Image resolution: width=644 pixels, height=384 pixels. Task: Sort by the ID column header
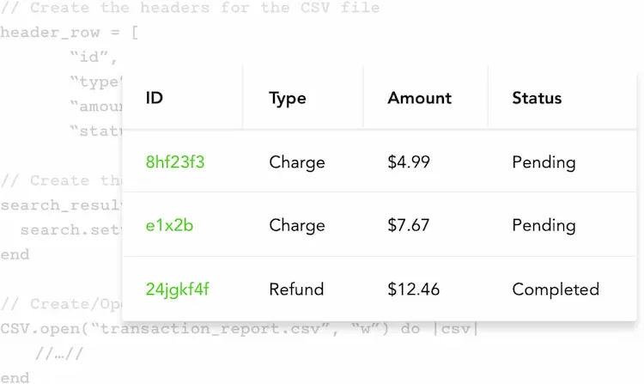click(x=154, y=98)
